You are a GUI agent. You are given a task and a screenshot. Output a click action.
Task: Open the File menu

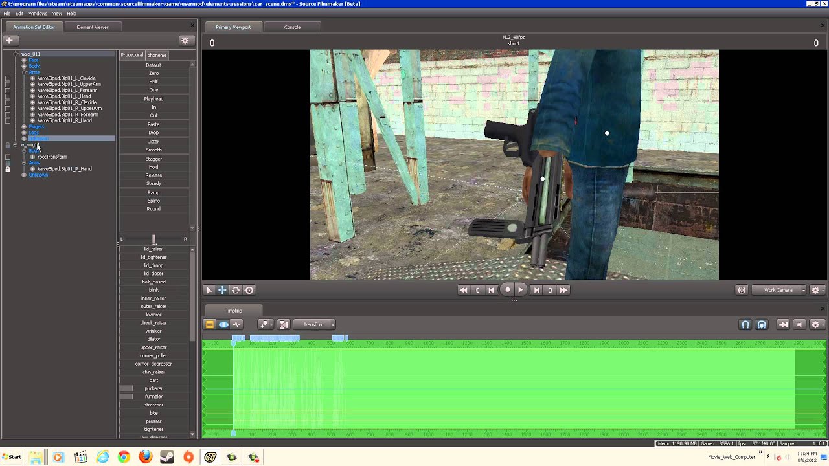pos(7,13)
